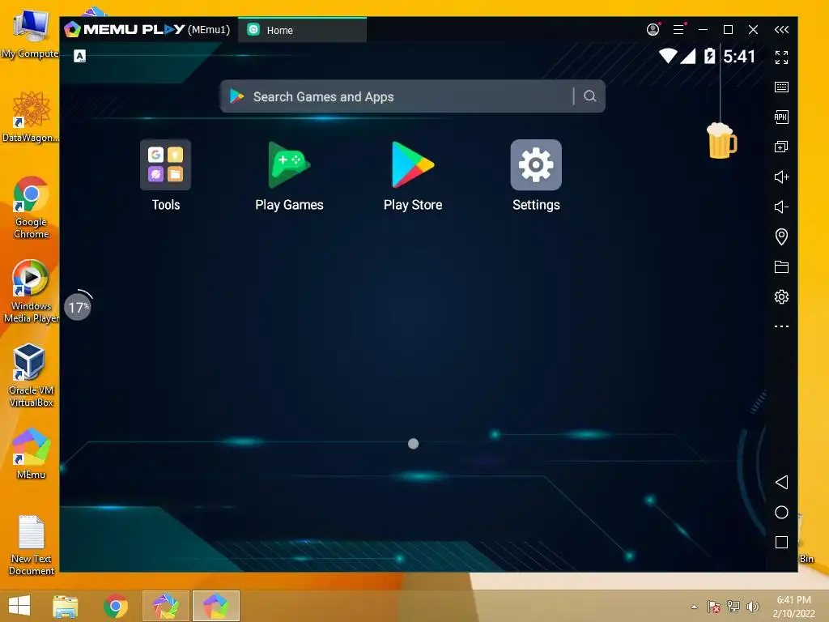Open Chrome from the taskbar

[116, 606]
